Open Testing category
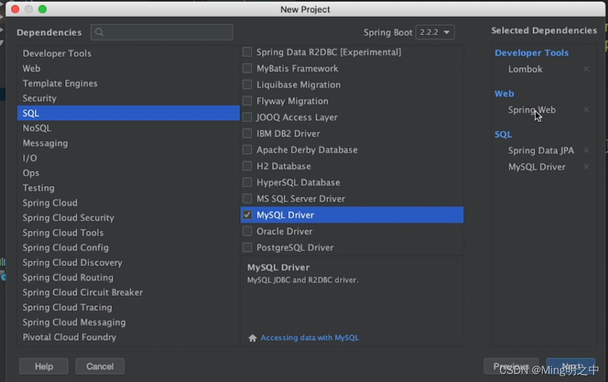Screen dimensions: 608x382 [x=128, y=188]
